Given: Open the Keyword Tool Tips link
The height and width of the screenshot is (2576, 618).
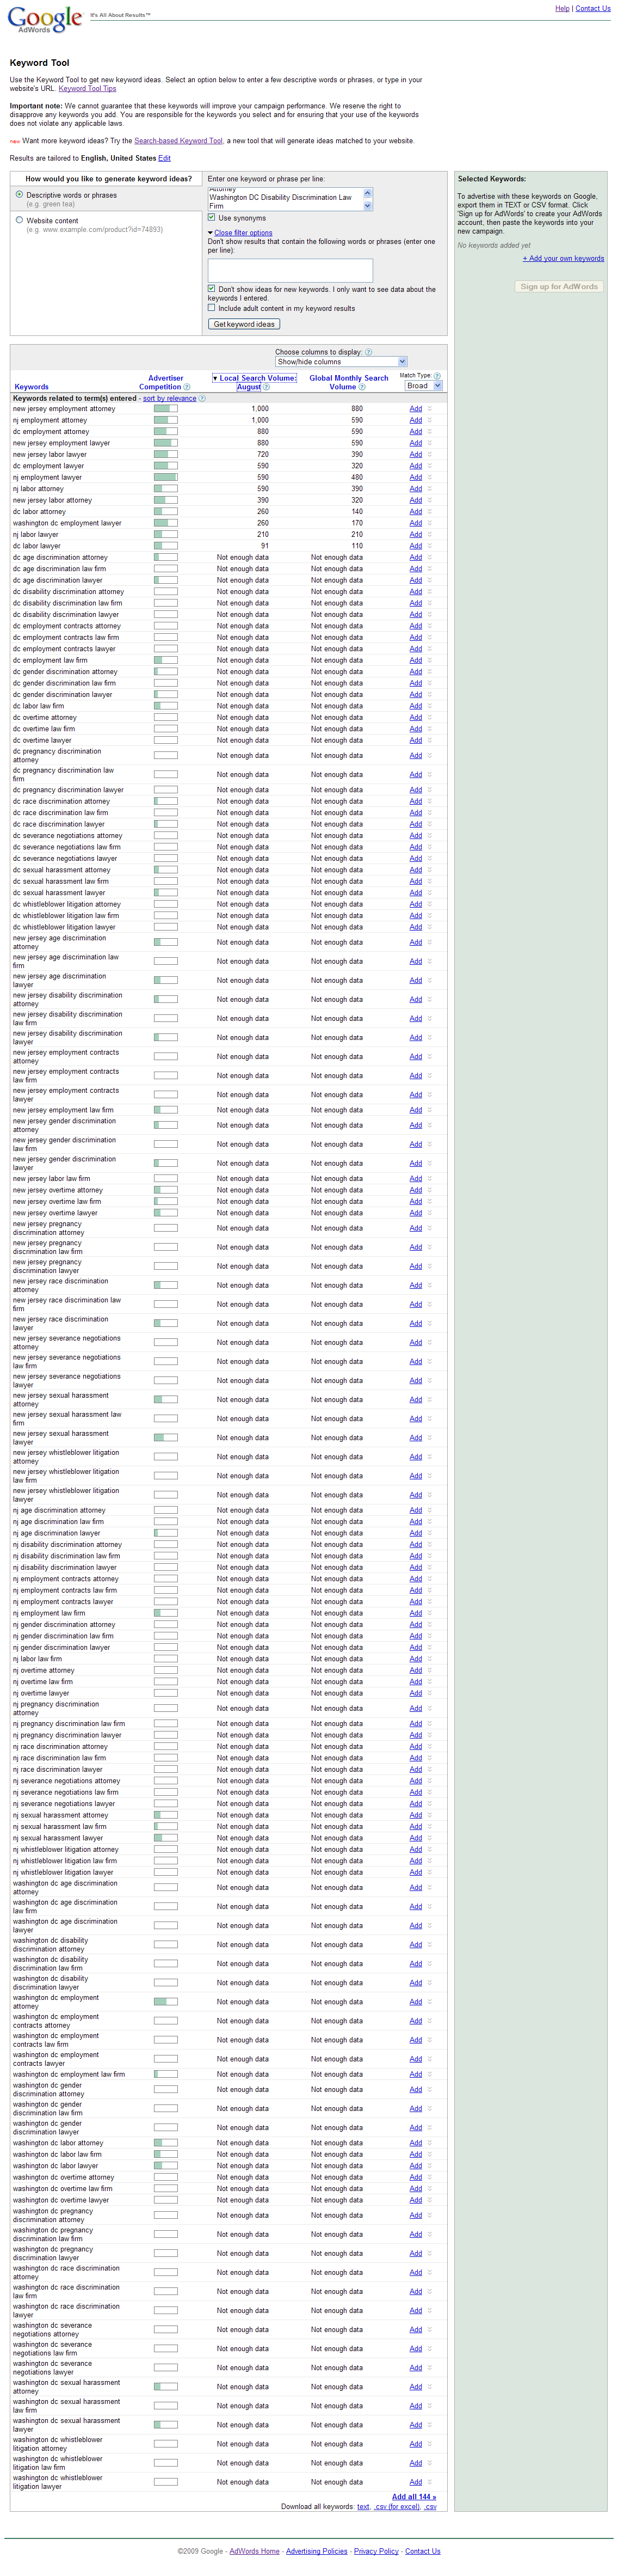Looking at the screenshot, I should pos(87,89).
